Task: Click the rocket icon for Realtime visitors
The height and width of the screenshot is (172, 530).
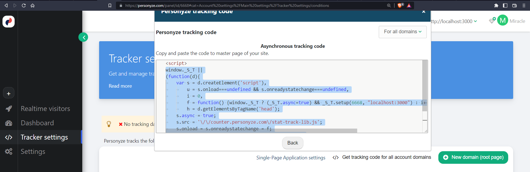Action: click(x=9, y=109)
